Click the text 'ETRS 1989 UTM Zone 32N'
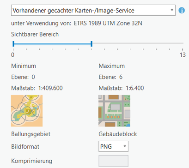The height and width of the screenshot is (168, 189). pyautogui.click(x=108, y=24)
